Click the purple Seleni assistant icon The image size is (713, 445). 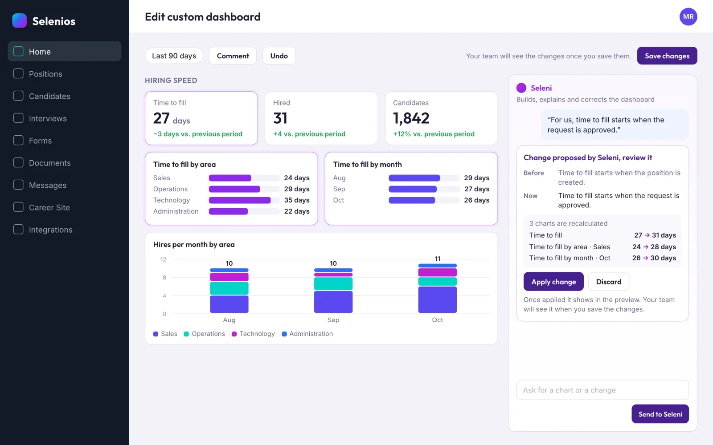tap(521, 88)
